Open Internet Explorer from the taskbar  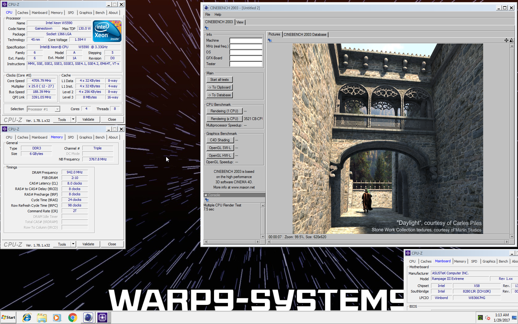pyautogui.click(x=27, y=317)
